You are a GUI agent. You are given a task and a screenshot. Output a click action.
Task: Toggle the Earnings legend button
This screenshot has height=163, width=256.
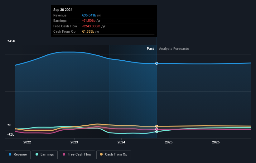point(45,155)
